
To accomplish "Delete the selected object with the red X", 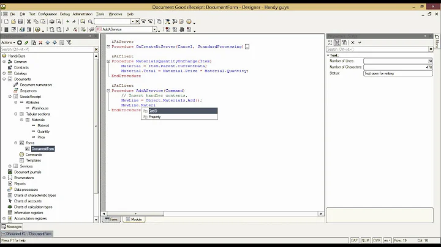I will pos(40,42).
